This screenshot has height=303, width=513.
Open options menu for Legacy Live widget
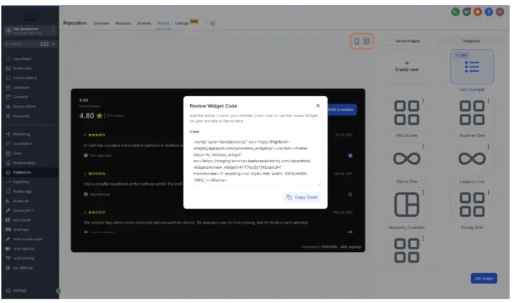click(488, 147)
